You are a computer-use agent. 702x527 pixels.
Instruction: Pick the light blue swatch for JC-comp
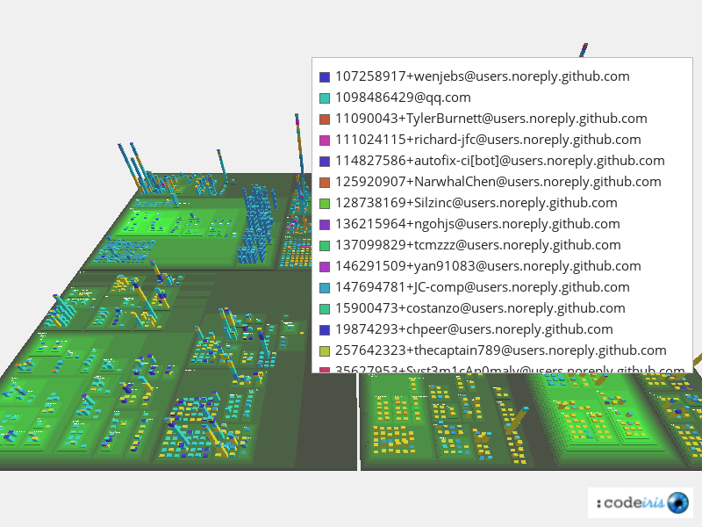tap(325, 288)
